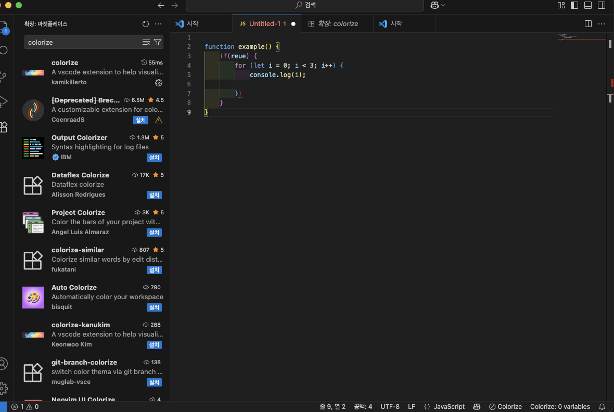This screenshot has width=614, height=412.
Task: Click the console.log(i); code line
Action: coord(277,75)
